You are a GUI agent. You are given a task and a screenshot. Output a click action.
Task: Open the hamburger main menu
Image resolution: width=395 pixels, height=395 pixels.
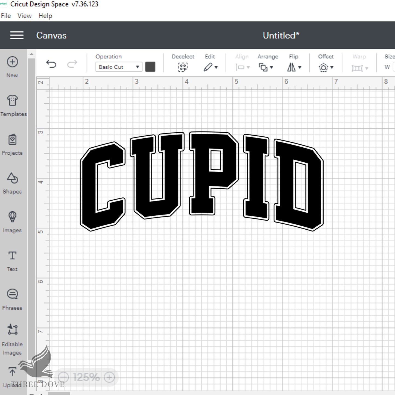click(17, 35)
